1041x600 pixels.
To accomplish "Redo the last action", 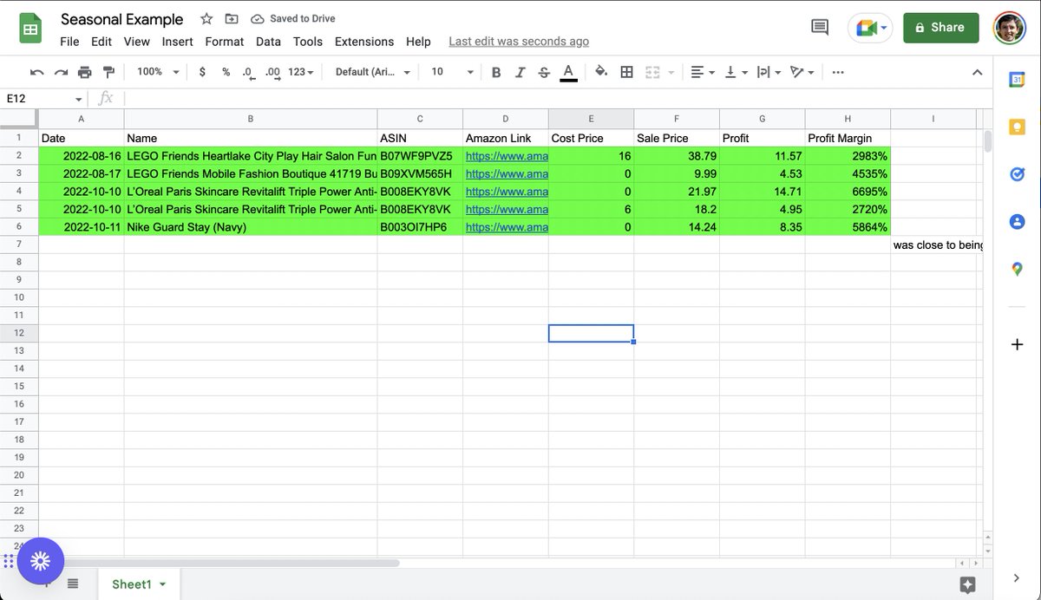I will pos(61,72).
